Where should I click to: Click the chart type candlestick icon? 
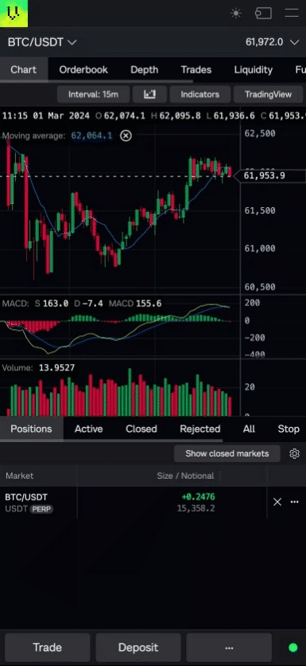tap(149, 94)
